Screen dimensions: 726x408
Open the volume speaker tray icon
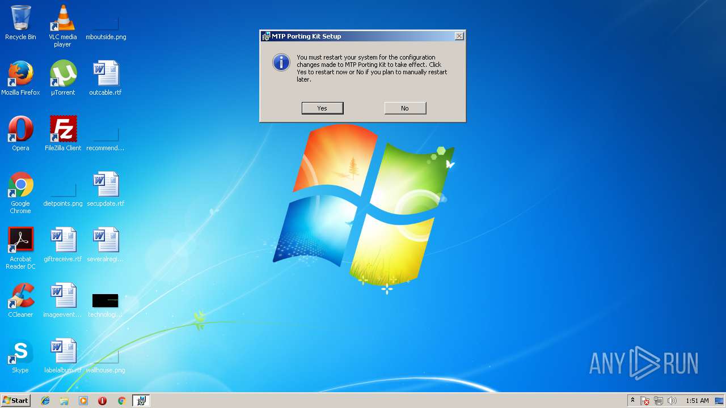672,401
